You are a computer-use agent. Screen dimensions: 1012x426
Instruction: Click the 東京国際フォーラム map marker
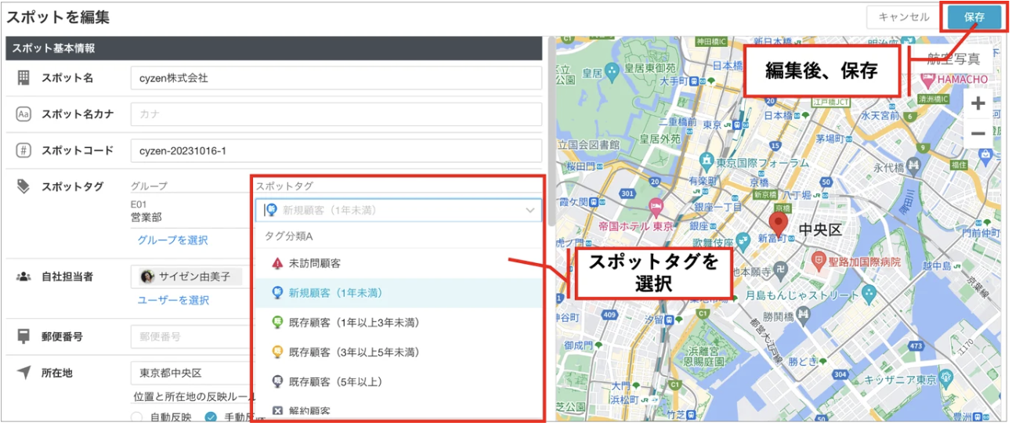(x=707, y=161)
